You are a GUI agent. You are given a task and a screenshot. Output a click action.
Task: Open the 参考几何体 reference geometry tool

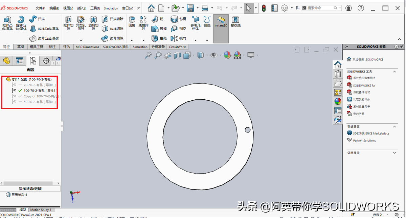tap(195, 23)
